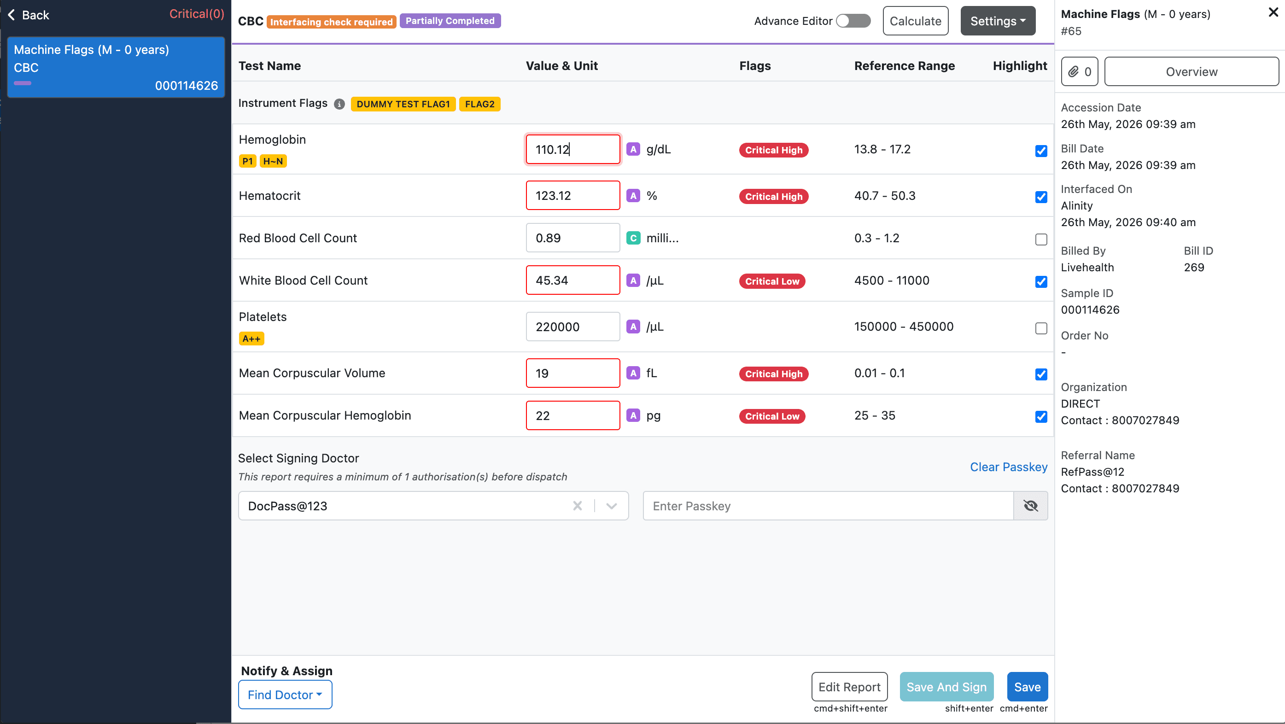The image size is (1285, 724).
Task: Open the Overview tab
Action: coord(1191,72)
